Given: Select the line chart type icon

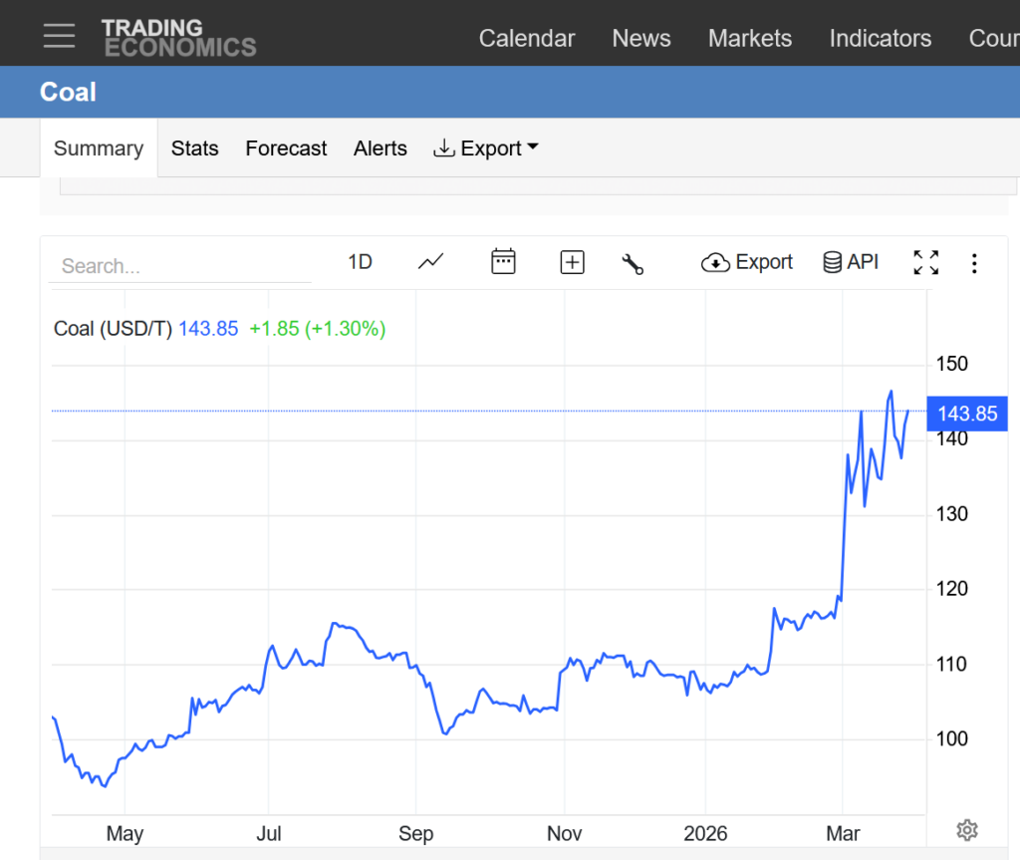Looking at the screenshot, I should (430, 262).
